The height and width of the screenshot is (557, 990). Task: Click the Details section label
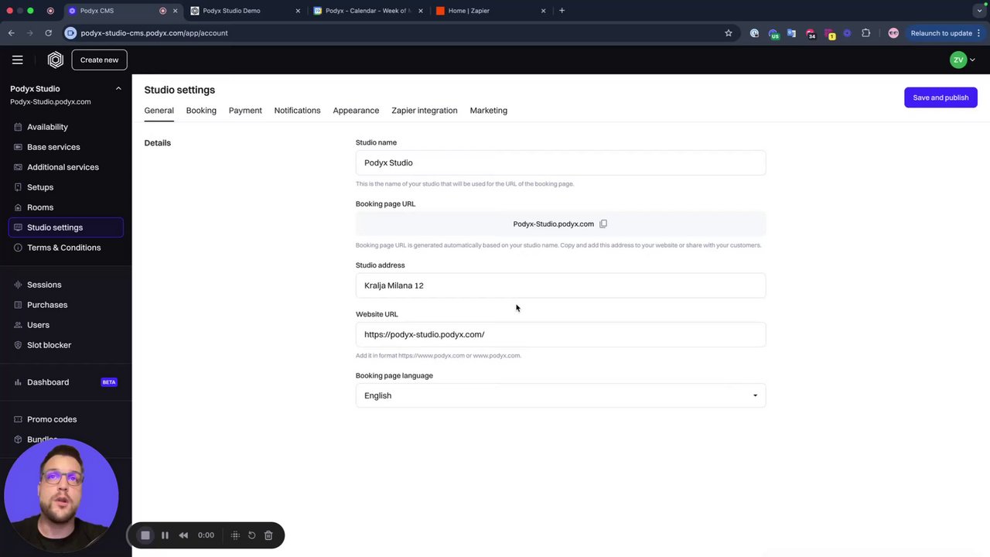coord(157,143)
